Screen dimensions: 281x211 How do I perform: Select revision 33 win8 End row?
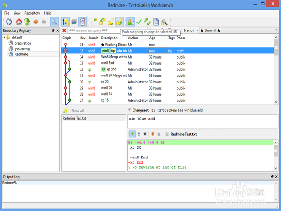[168, 63]
